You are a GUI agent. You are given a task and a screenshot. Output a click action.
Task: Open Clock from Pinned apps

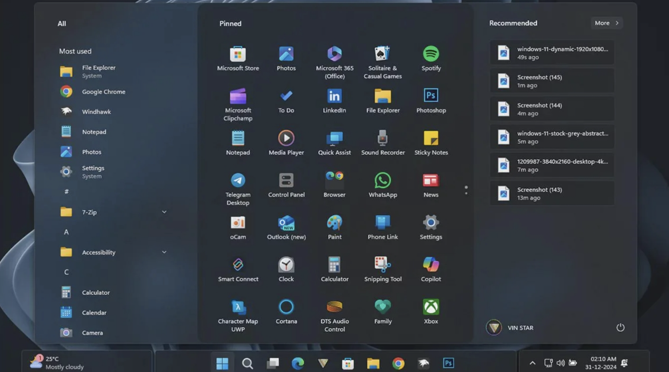[x=286, y=270]
